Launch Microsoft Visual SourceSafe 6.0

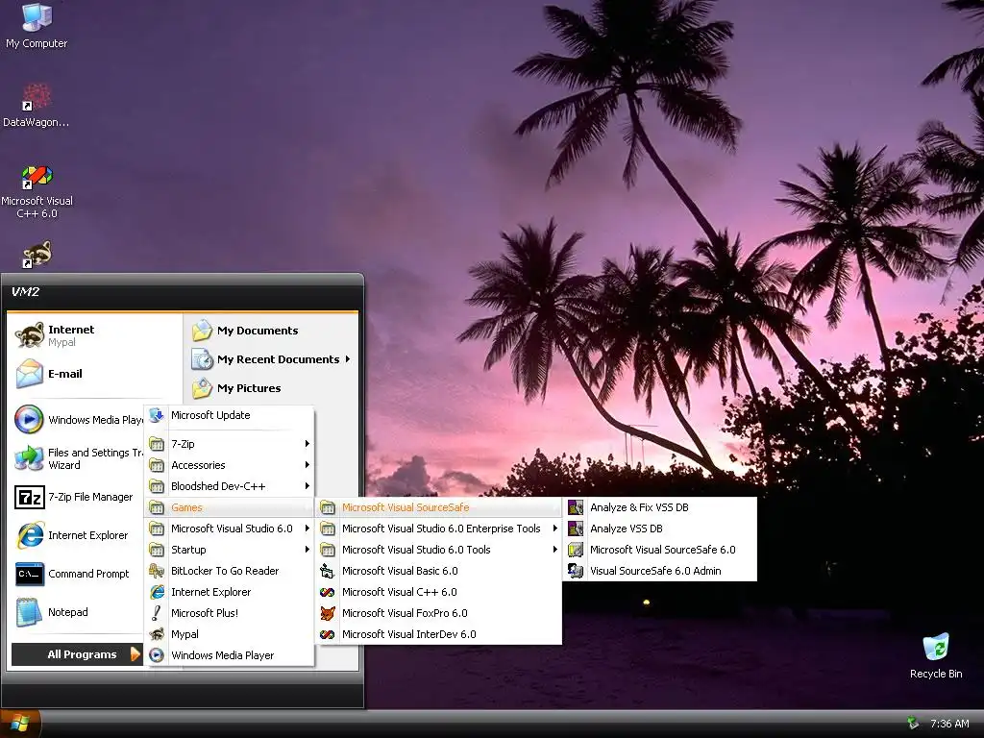[x=659, y=550]
